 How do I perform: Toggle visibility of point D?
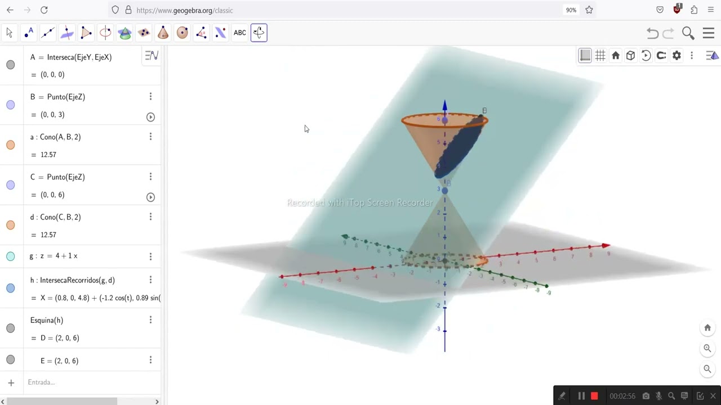point(11,328)
